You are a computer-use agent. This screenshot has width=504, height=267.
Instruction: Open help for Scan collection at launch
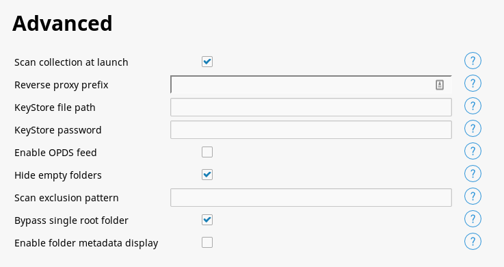[473, 61]
